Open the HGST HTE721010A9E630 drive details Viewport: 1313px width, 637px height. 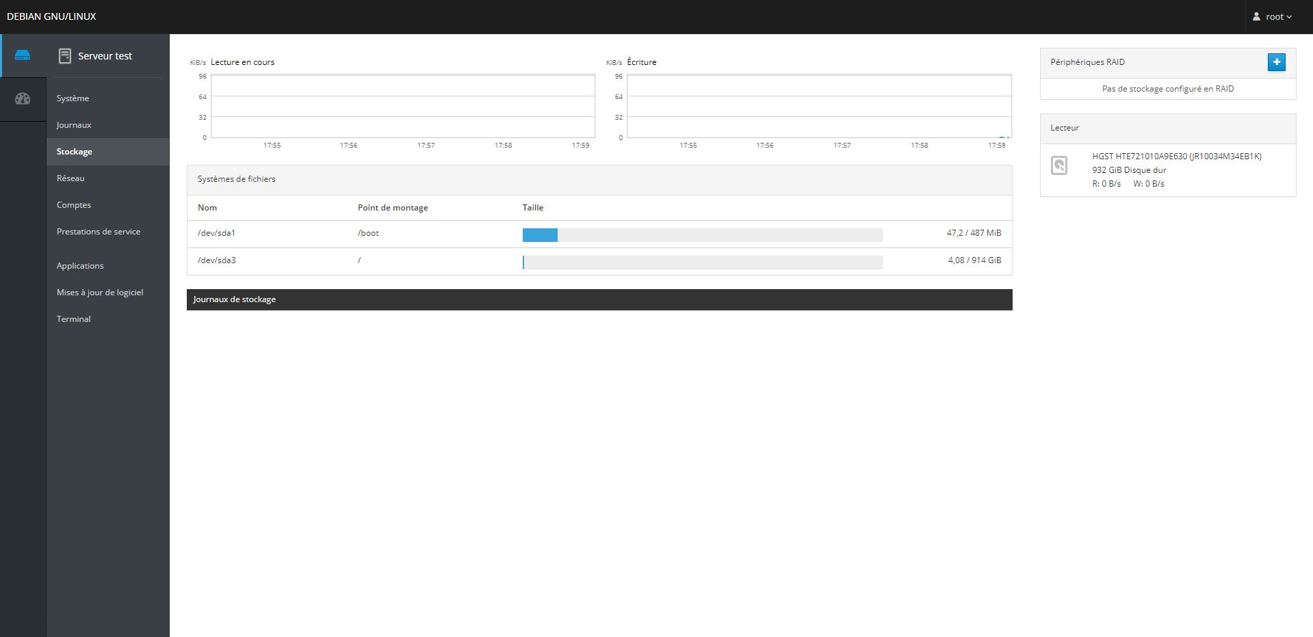[x=1176, y=157]
